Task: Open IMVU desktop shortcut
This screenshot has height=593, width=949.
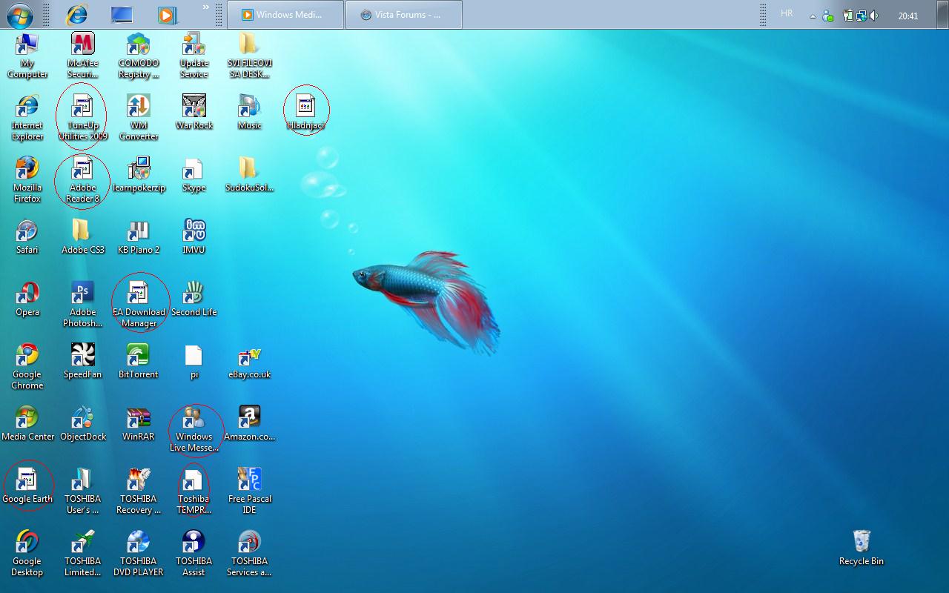Action: coord(194,237)
